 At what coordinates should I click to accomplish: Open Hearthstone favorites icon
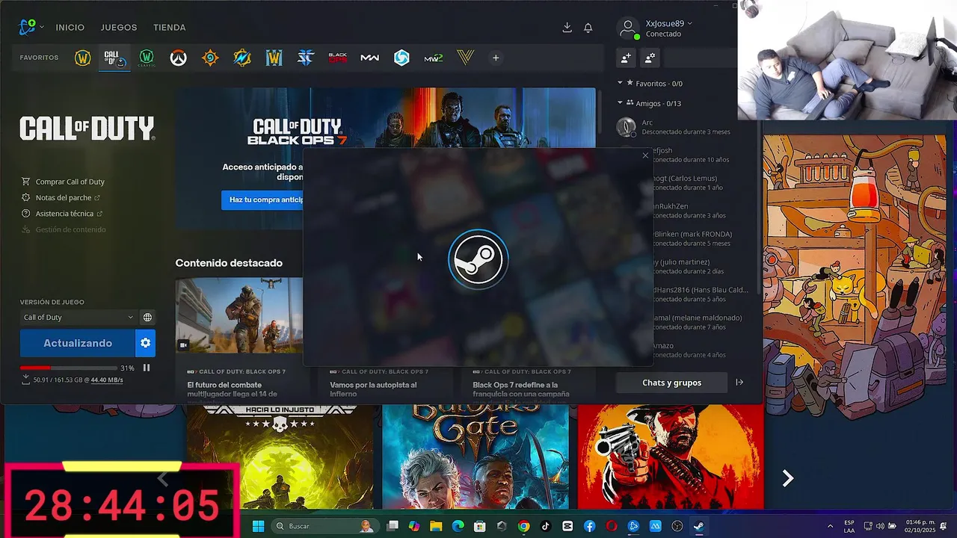point(210,58)
